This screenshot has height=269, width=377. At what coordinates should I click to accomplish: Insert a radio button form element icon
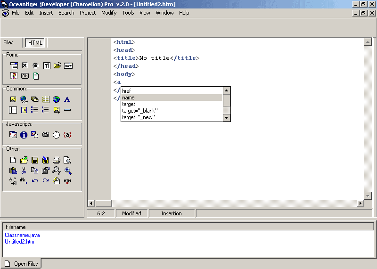click(x=35, y=65)
